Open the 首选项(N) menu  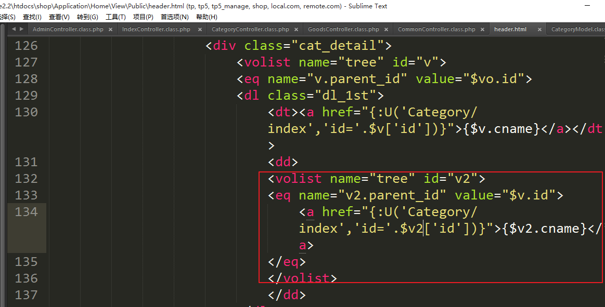174,17
